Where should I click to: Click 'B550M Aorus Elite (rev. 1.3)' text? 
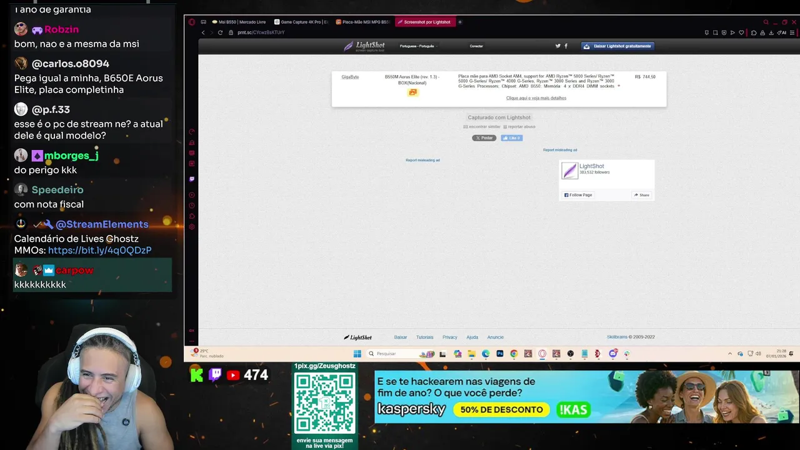[x=412, y=77]
